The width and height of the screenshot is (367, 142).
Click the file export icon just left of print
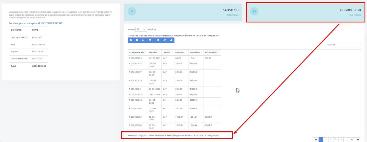[137, 40]
